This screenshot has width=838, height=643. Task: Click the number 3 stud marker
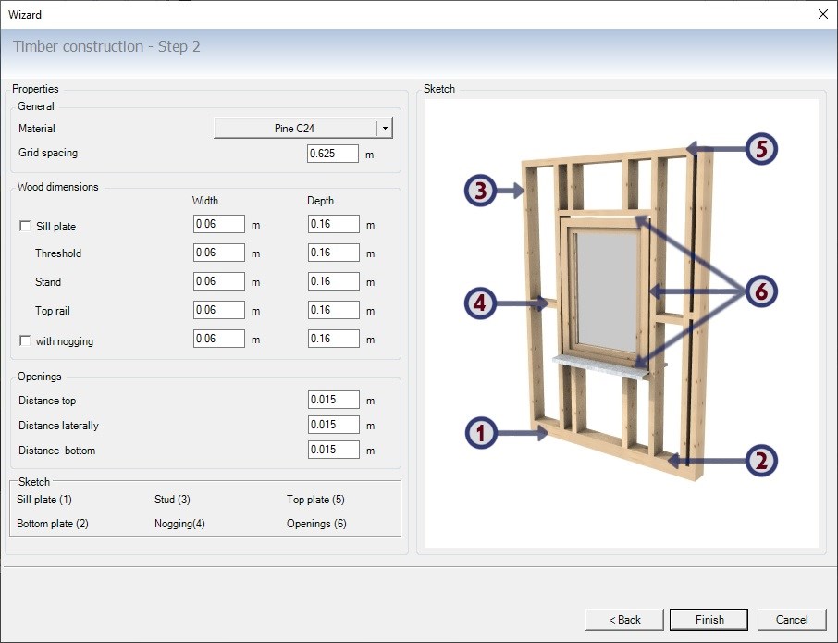(482, 191)
